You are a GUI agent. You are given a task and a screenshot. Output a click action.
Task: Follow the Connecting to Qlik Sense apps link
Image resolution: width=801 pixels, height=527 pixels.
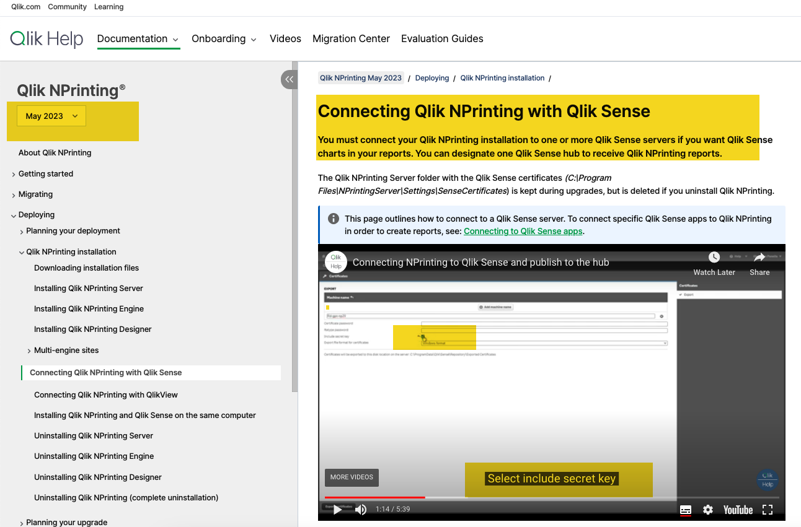click(523, 231)
